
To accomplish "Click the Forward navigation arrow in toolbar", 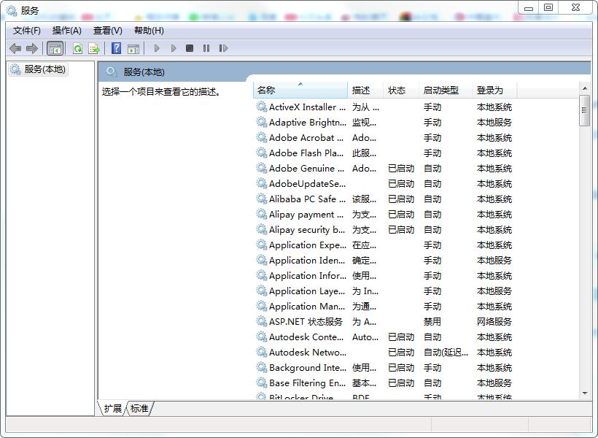I will (x=31, y=48).
